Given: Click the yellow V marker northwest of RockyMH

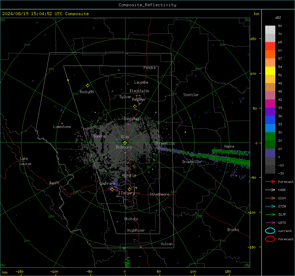Looking at the screenshot, I should [68, 80].
